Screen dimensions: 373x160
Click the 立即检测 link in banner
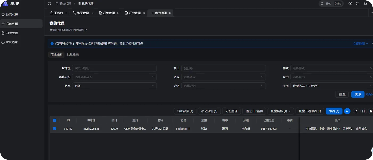[360, 43]
